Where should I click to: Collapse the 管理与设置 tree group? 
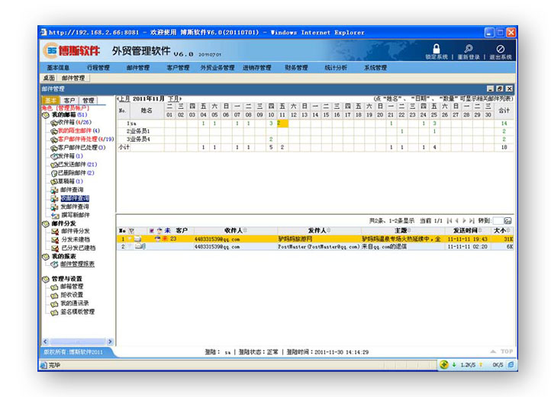coord(45,279)
